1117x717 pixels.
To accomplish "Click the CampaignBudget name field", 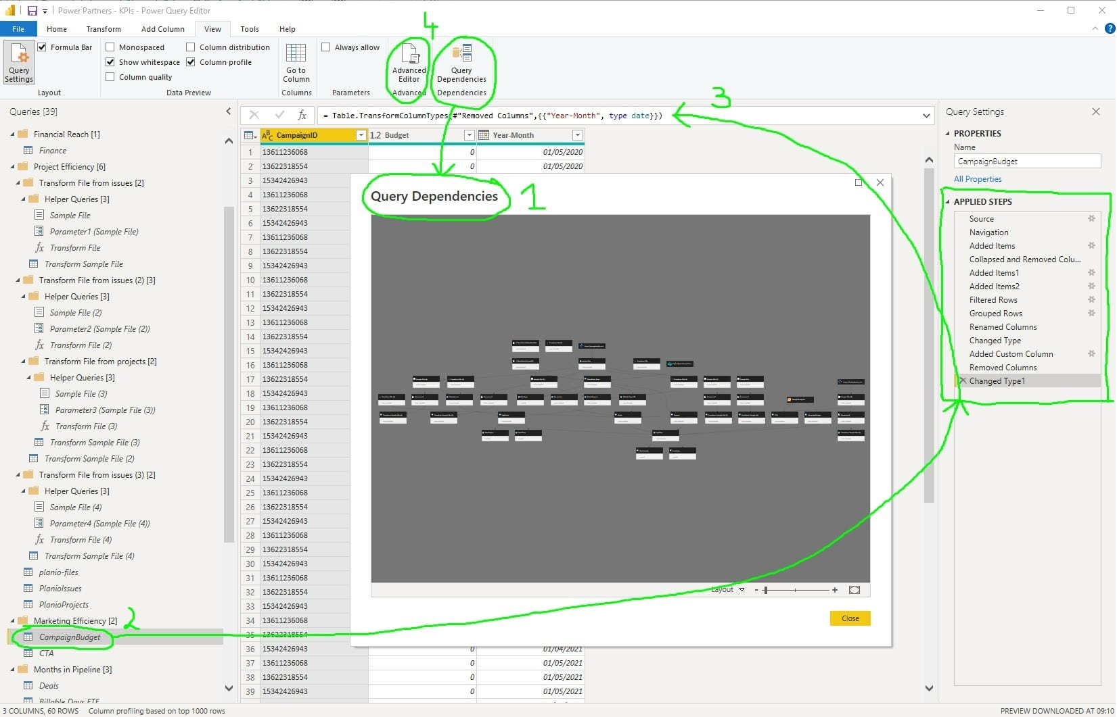I will click(1026, 161).
